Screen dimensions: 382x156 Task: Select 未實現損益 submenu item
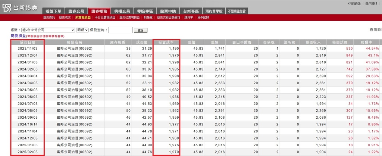[x=83, y=18]
